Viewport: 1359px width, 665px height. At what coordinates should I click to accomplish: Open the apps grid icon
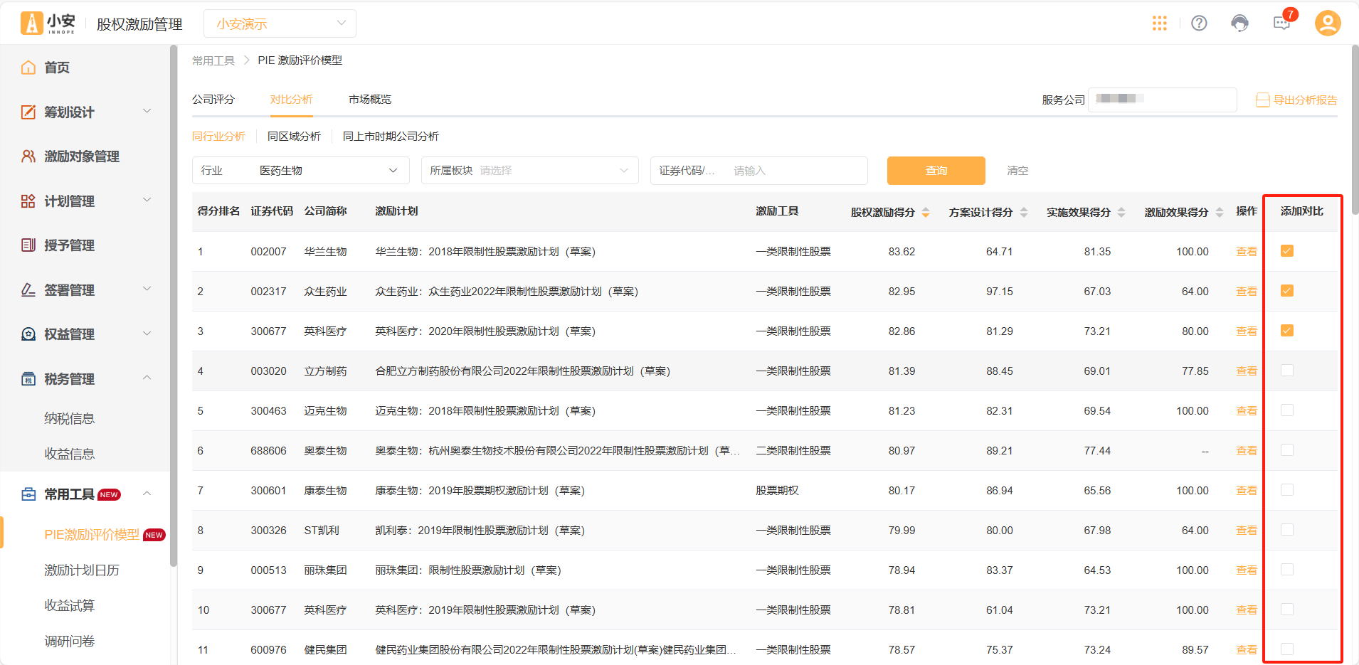(1160, 23)
